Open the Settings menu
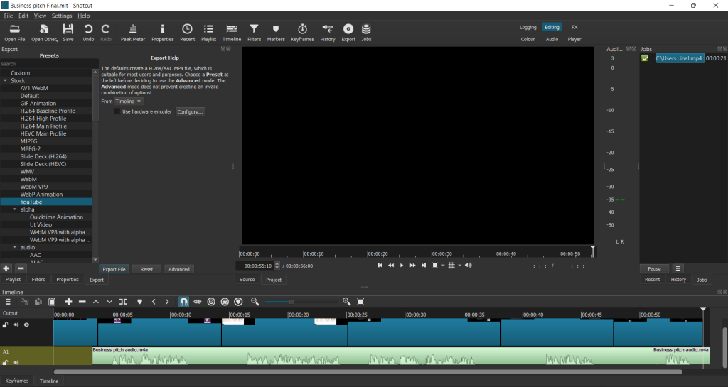 point(62,16)
